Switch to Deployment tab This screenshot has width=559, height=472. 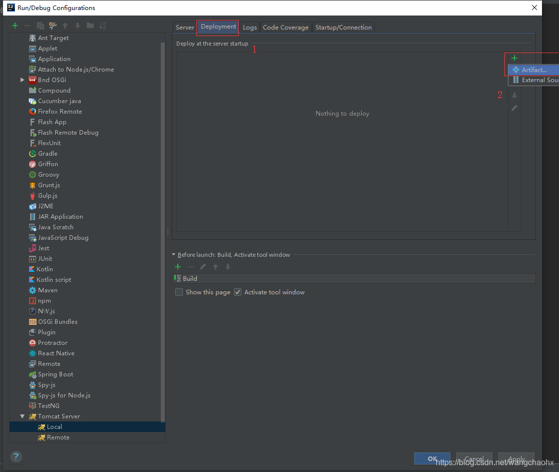(218, 27)
